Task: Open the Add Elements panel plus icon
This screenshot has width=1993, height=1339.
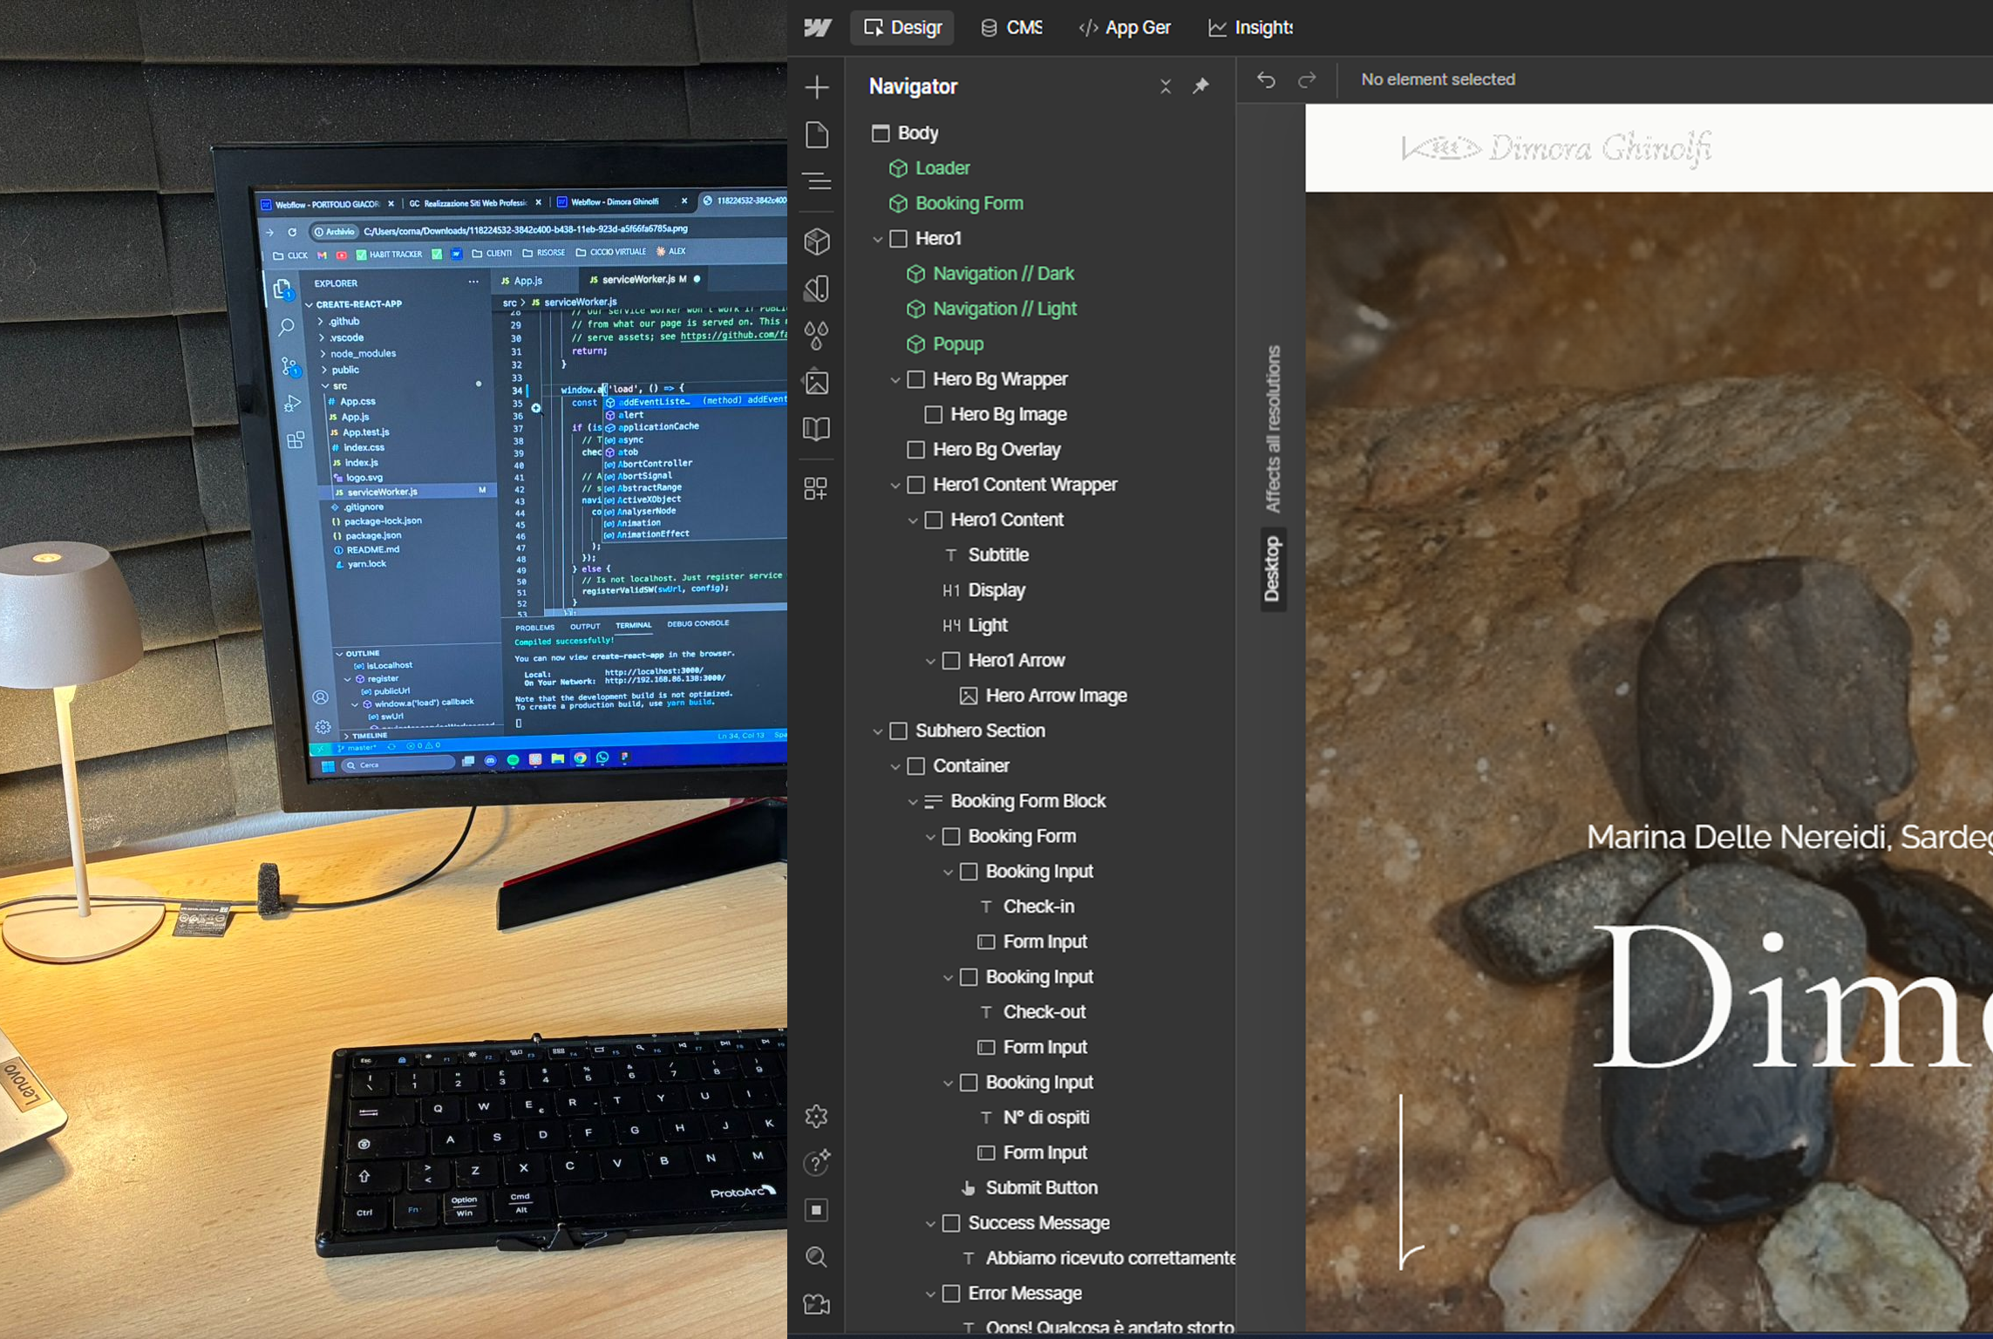Action: coord(817,87)
